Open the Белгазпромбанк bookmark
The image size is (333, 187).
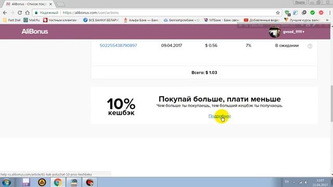tap(182, 20)
